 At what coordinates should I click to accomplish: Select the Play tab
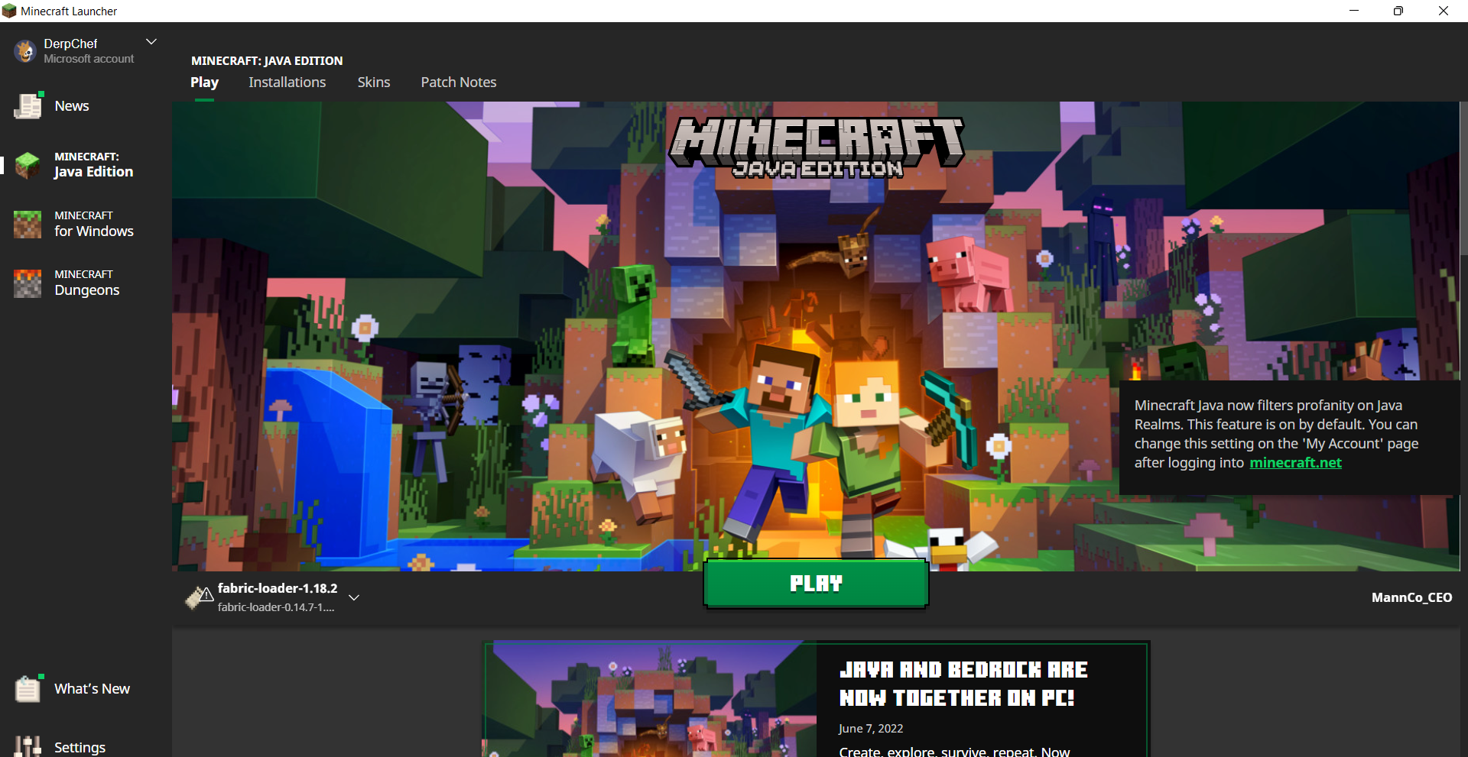204,82
